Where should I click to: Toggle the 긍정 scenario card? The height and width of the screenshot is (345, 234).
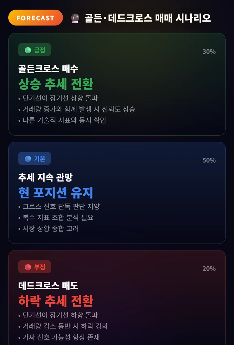pyautogui.click(x=117, y=85)
